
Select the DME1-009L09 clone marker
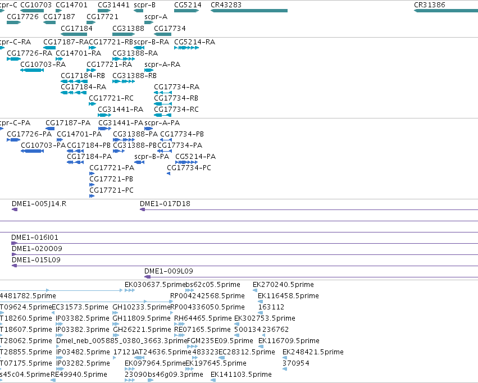click(x=148, y=277)
